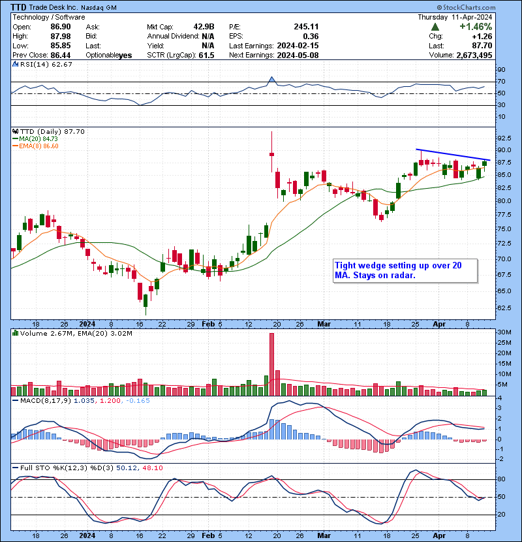Click the Annual Dividend N/A value

coord(208,37)
